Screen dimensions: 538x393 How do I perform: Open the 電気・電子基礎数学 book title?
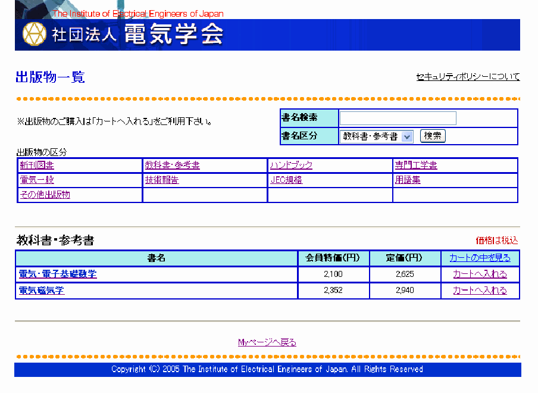tap(58, 274)
